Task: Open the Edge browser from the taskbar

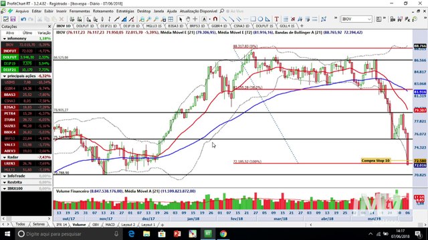Action: pyautogui.click(x=131, y=234)
